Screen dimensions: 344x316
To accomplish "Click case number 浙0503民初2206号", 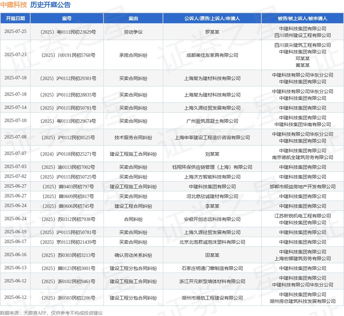I will 68,298.
